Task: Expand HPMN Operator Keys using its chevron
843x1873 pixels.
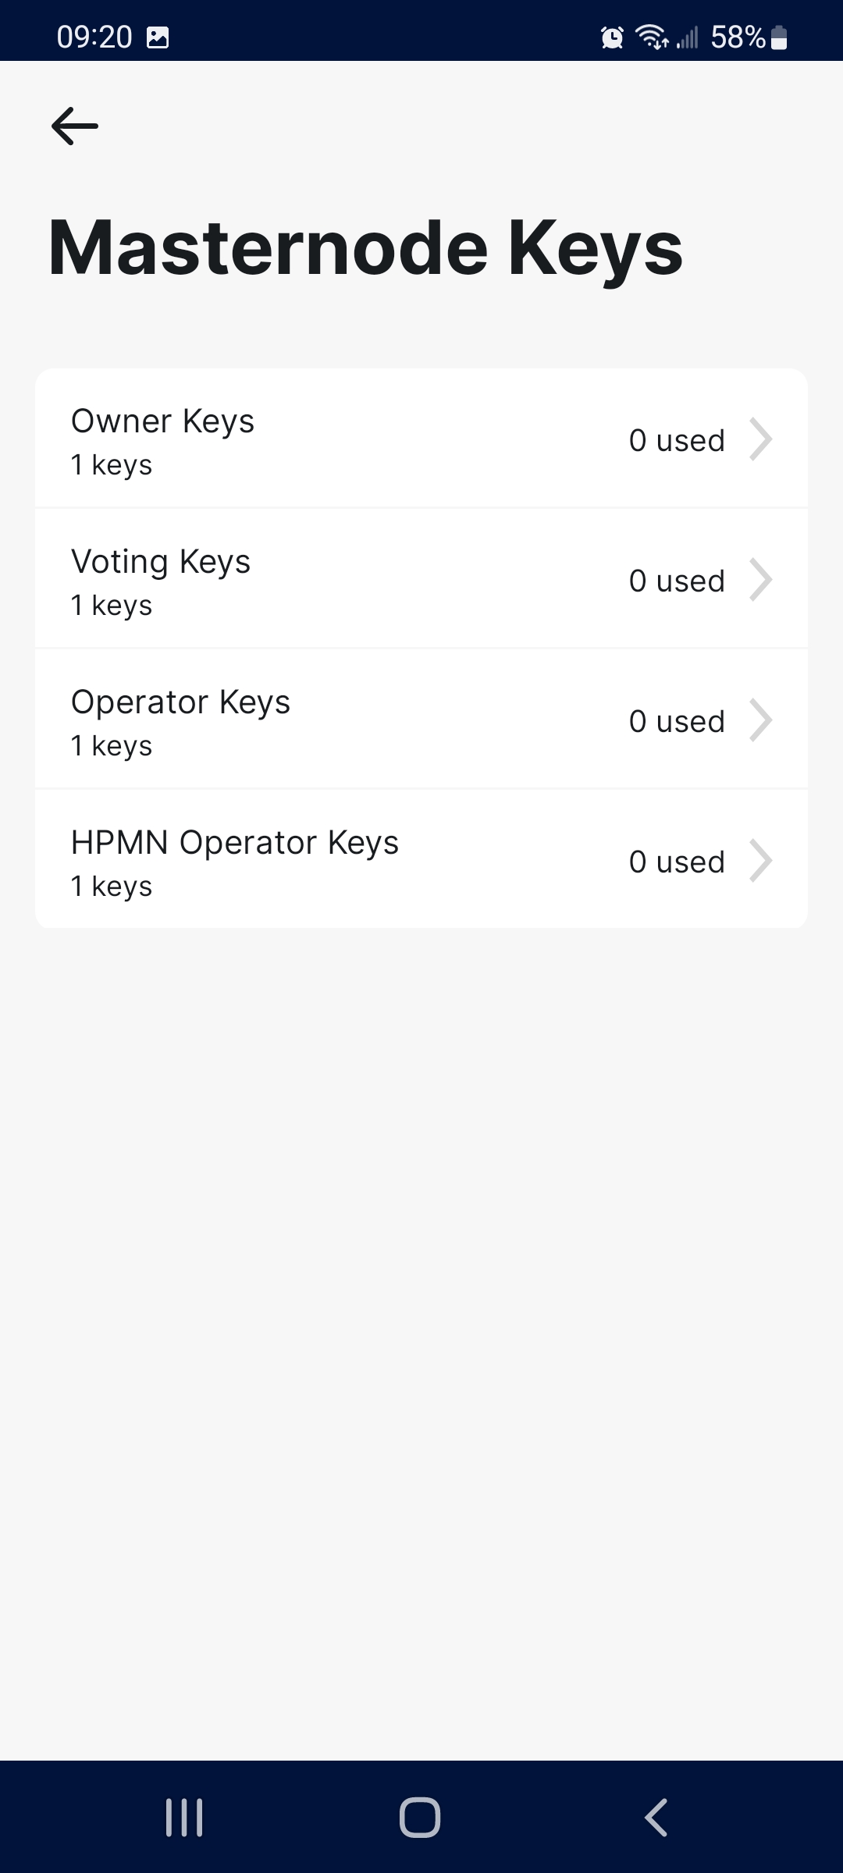Action: 760,861
